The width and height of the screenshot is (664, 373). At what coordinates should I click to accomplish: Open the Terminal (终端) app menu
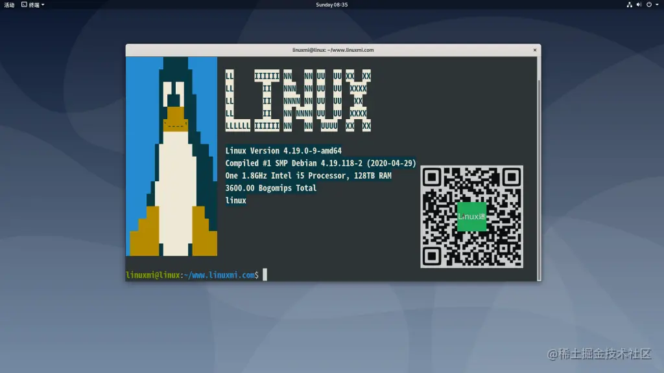[33, 5]
